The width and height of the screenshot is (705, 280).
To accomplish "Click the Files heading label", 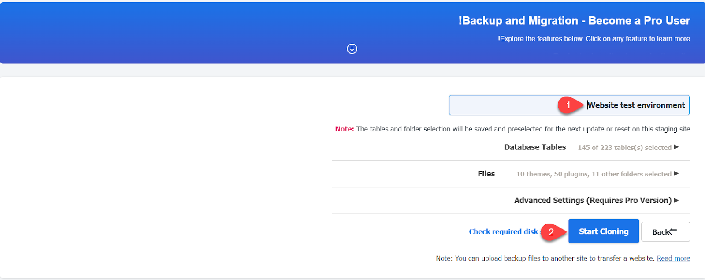I will click(x=486, y=174).
